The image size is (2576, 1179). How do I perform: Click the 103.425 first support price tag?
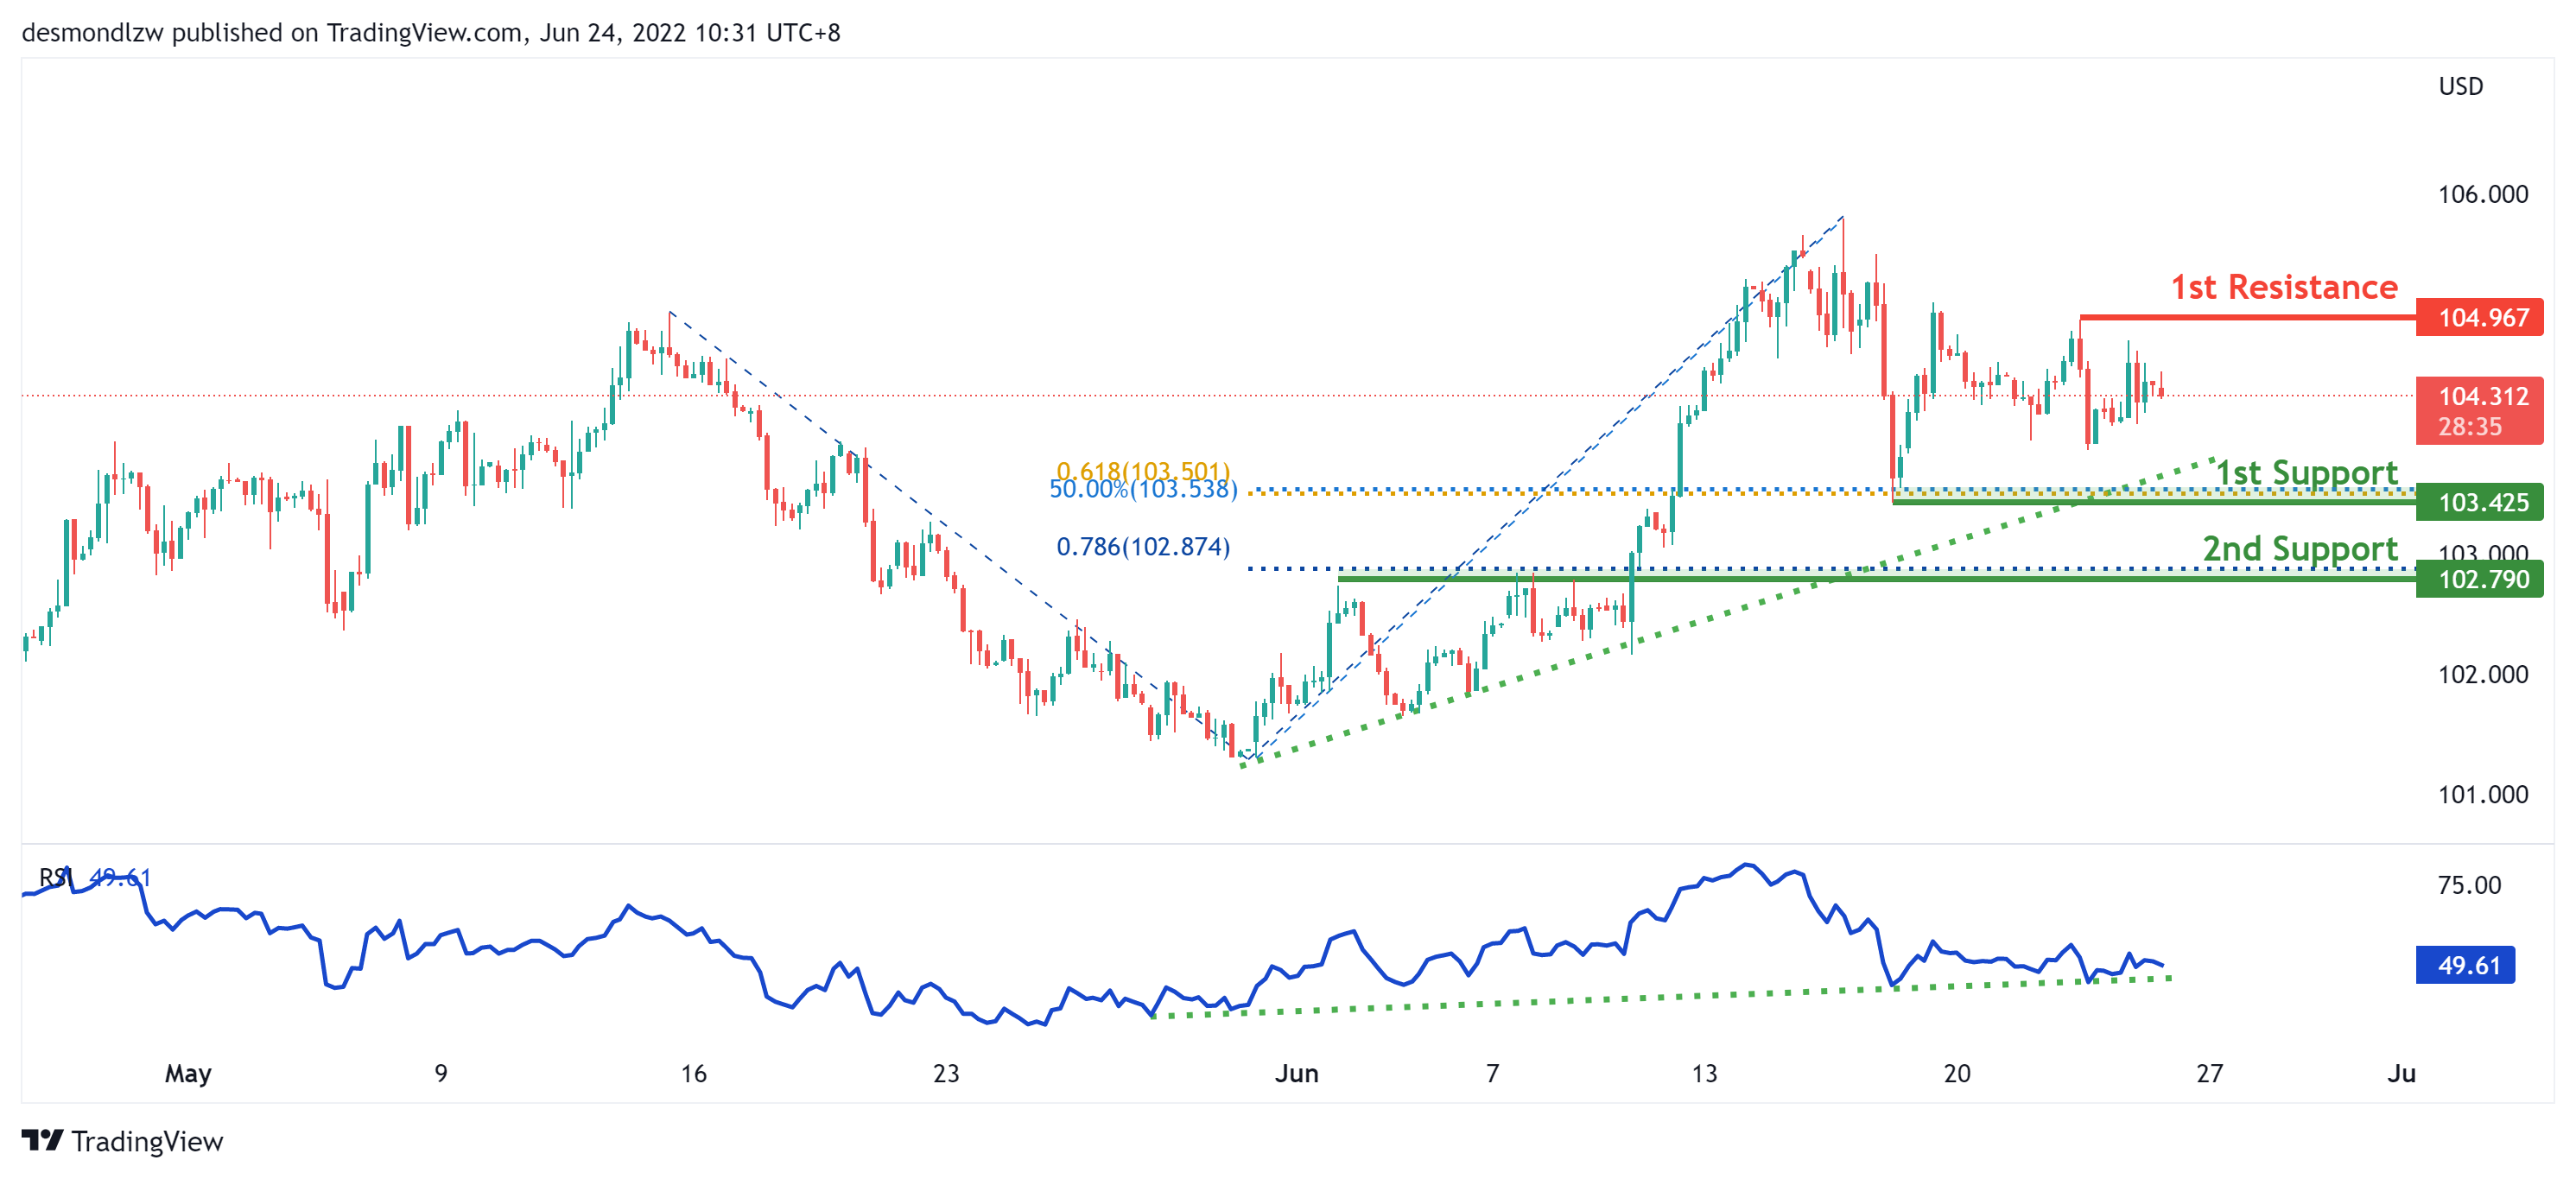[x=2478, y=502]
